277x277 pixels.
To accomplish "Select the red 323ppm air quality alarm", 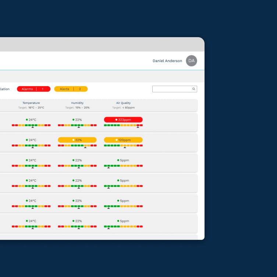I will [x=123, y=120].
